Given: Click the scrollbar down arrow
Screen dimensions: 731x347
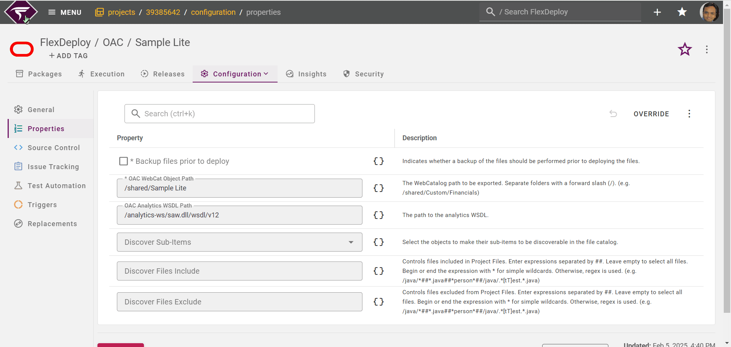Looking at the screenshot, I should point(727,343).
